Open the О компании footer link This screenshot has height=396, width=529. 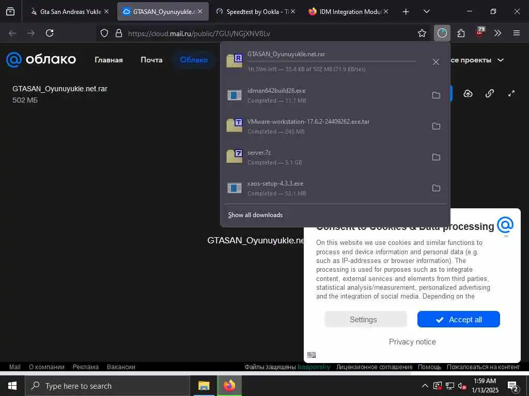click(x=46, y=367)
